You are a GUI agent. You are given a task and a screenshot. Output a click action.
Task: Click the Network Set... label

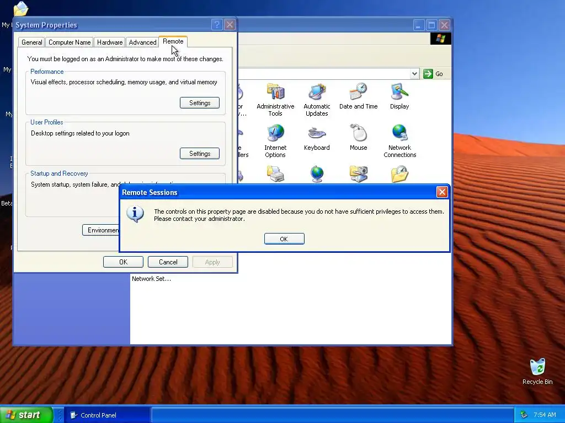pyautogui.click(x=151, y=279)
